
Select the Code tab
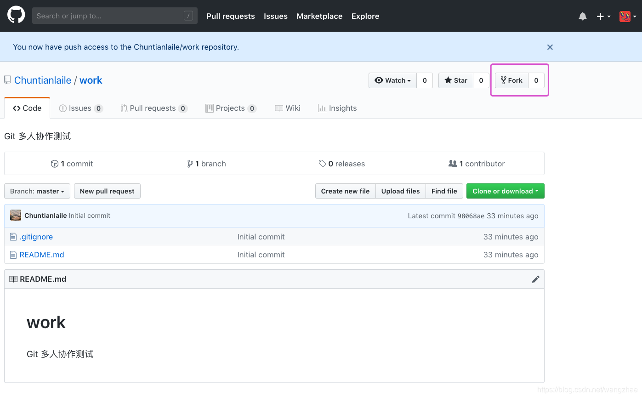point(27,108)
